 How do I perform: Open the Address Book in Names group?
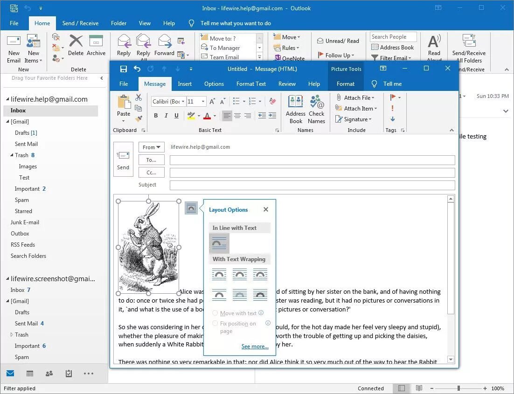295,110
